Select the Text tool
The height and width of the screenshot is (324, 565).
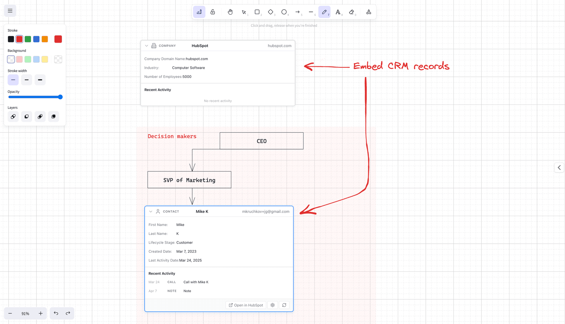pos(338,12)
